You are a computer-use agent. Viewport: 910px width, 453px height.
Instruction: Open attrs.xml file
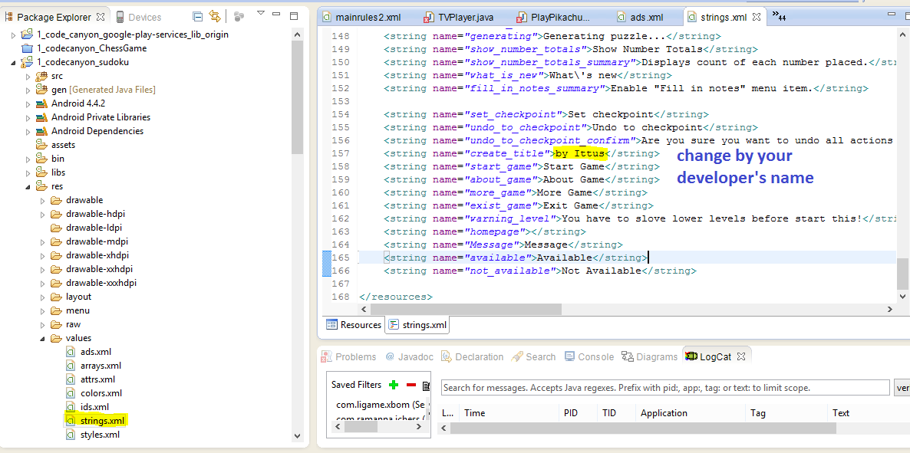[x=97, y=379]
